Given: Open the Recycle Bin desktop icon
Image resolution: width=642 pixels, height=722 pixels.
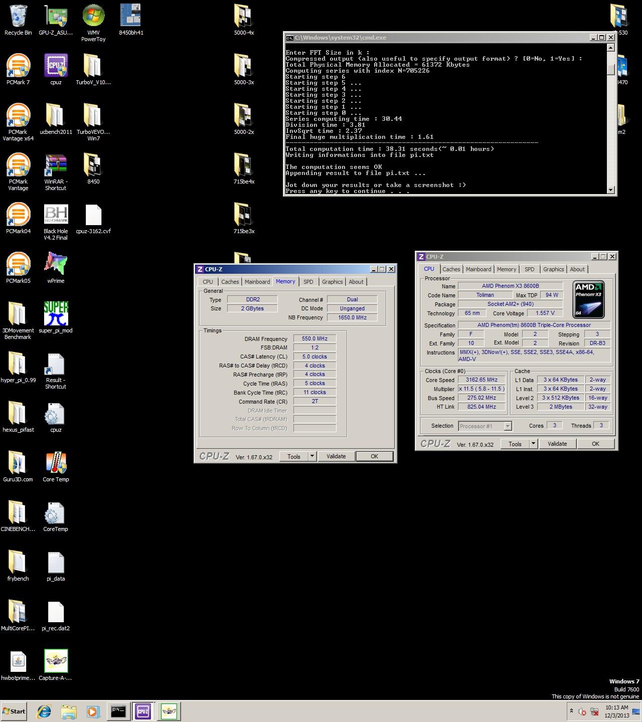Looking at the screenshot, I should (18, 20).
